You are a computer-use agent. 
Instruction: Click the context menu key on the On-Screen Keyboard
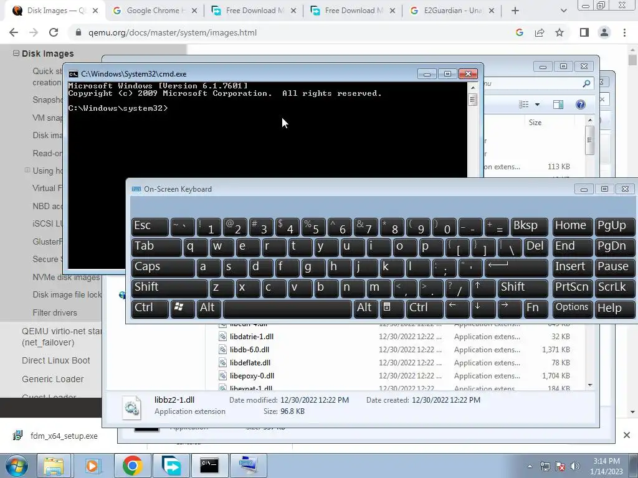coord(391,309)
